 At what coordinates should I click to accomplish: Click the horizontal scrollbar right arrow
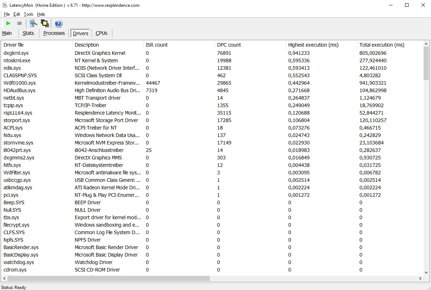420,279
